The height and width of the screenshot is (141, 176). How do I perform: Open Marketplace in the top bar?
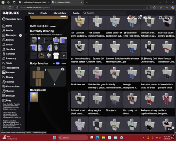tap(60, 13)
